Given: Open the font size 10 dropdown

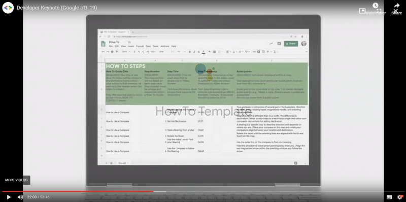Looking at the screenshot, I should click(x=181, y=52).
